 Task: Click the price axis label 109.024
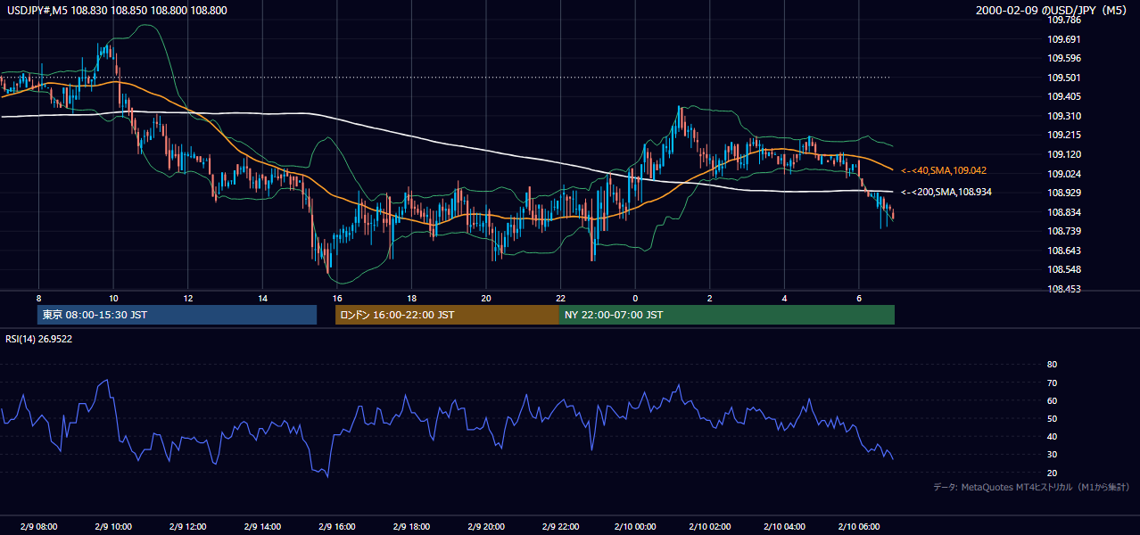click(1064, 174)
